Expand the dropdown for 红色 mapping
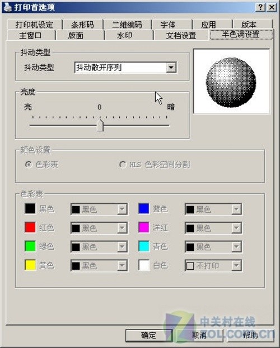The image size is (280, 348). (x=122, y=228)
